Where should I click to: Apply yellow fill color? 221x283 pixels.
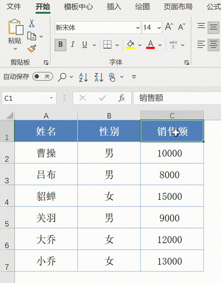pos(130,44)
